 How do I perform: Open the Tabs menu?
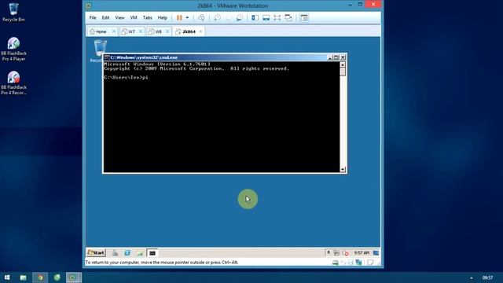pos(147,17)
